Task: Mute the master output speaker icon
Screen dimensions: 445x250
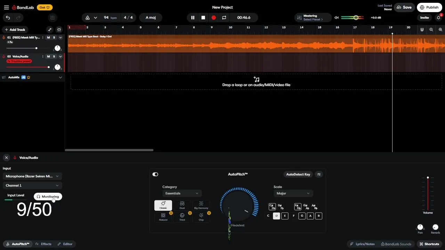Action: point(336,18)
